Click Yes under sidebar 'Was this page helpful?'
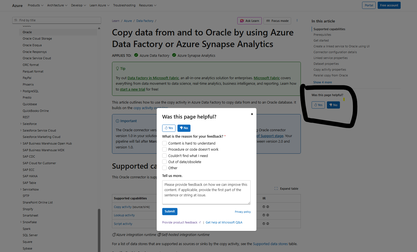 click(318, 105)
